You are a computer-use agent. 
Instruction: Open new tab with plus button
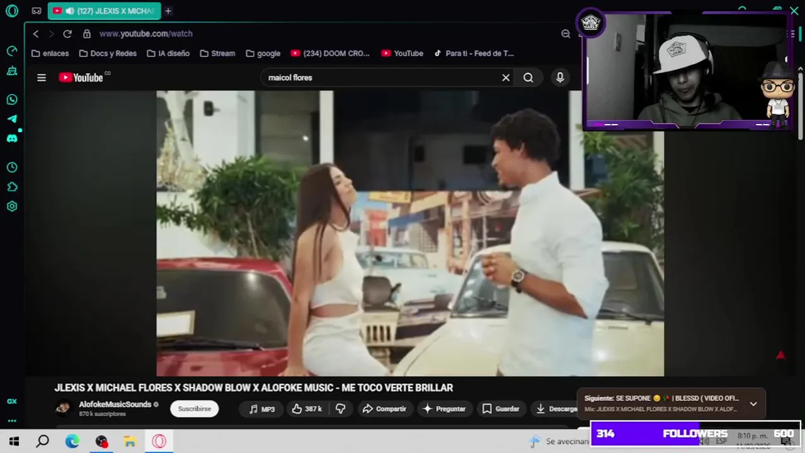tap(168, 11)
